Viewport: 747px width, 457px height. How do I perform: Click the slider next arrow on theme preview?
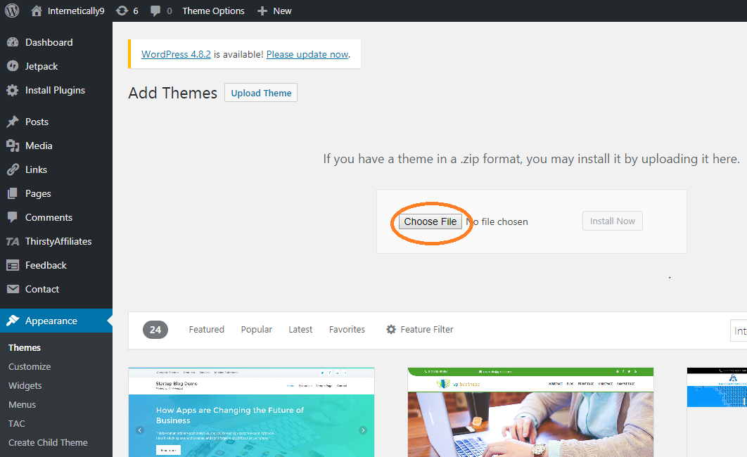click(363, 430)
